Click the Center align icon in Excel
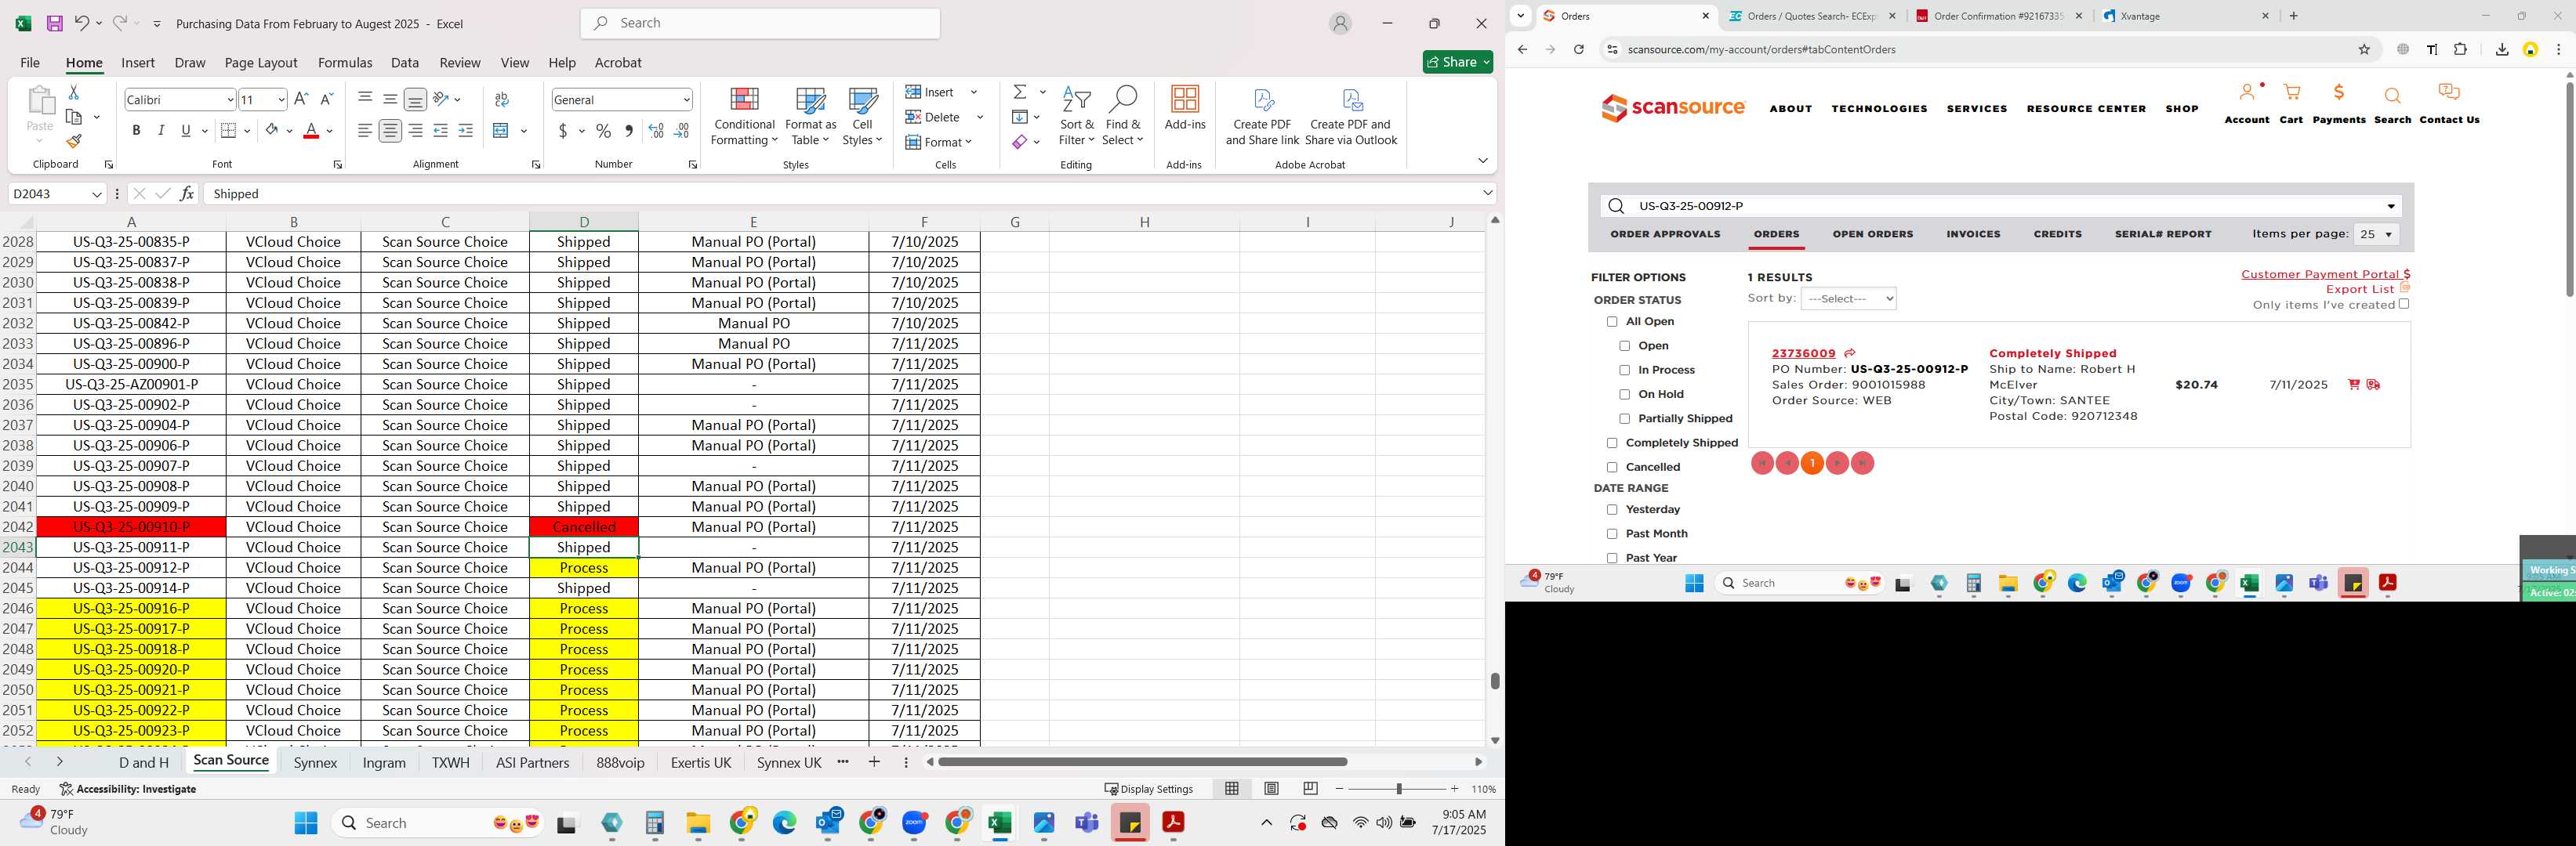 tap(390, 131)
